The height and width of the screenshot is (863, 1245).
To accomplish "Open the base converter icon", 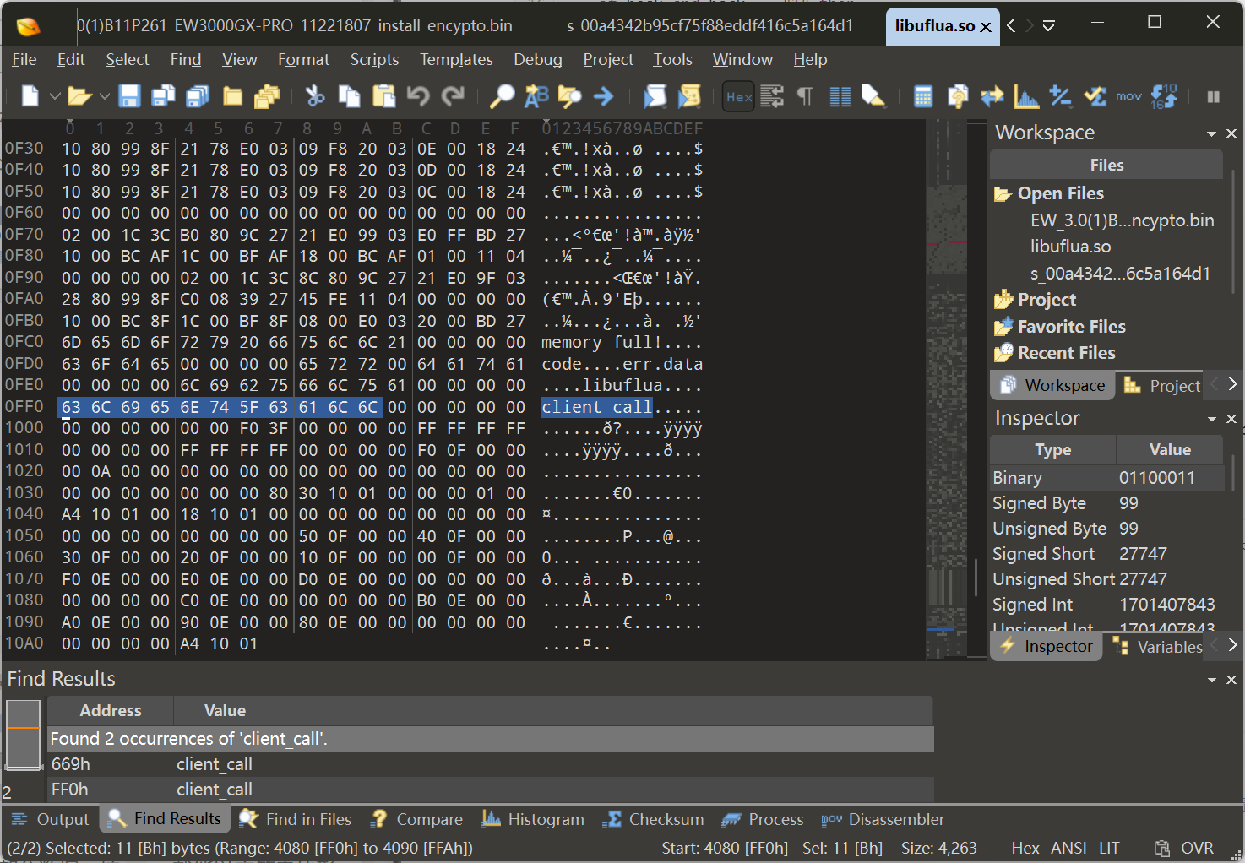I will coord(1164,96).
